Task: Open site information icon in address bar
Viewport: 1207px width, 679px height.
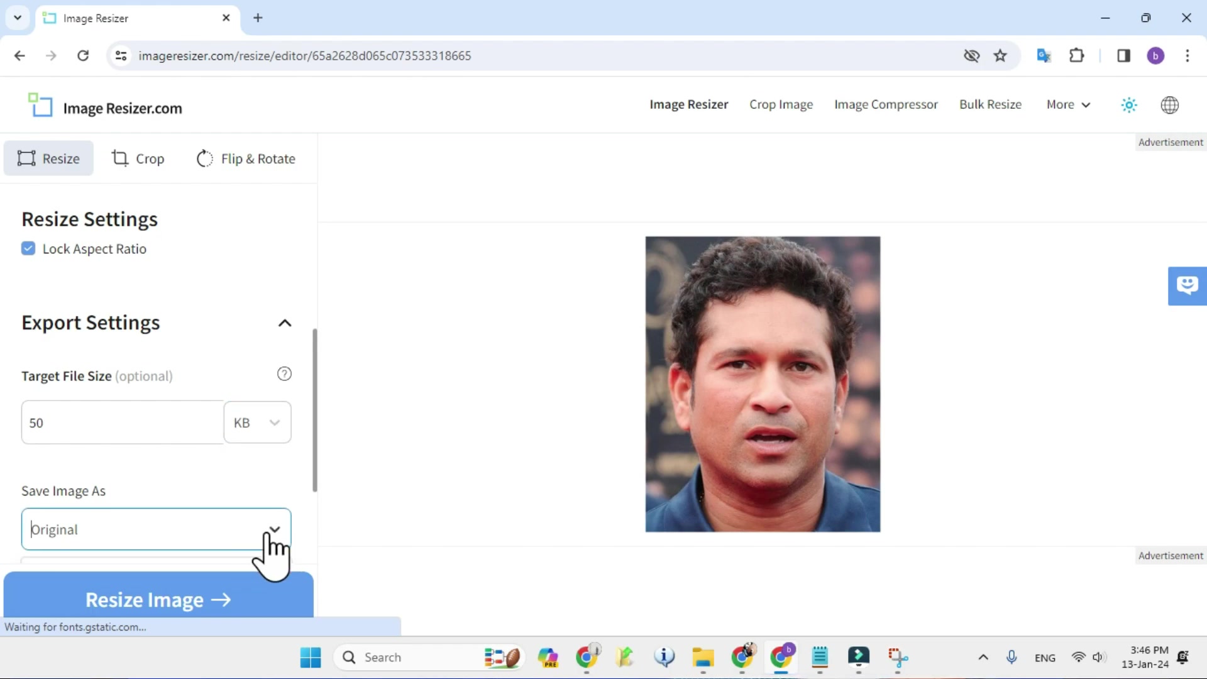Action: coord(121,55)
